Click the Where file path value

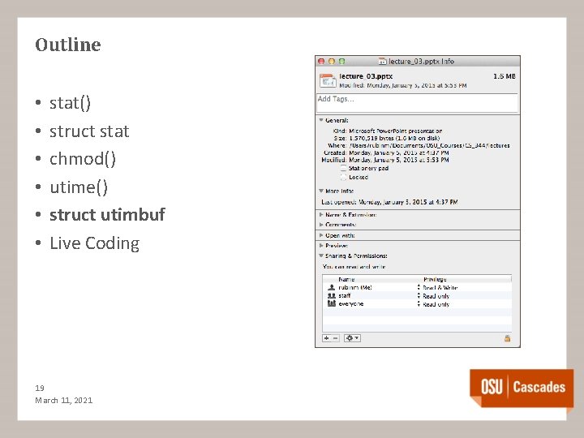(x=429, y=145)
